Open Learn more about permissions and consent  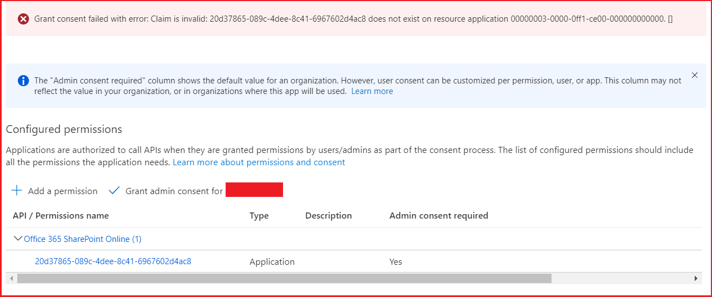pyautogui.click(x=259, y=162)
